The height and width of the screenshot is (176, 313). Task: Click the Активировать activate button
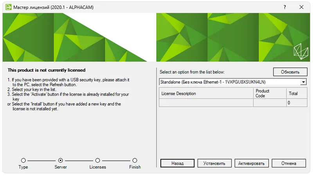click(x=252, y=163)
